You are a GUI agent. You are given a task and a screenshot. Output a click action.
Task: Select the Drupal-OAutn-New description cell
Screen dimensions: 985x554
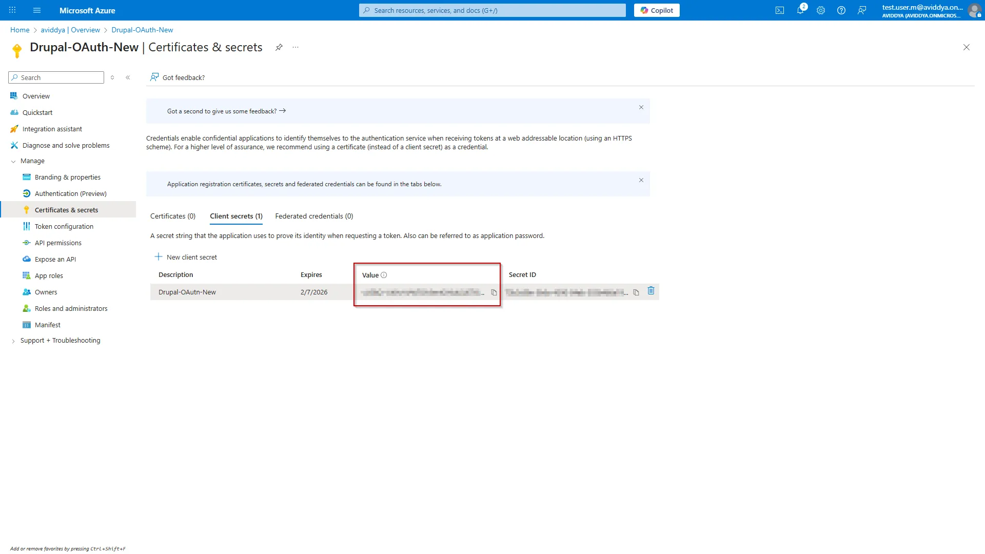tap(187, 292)
